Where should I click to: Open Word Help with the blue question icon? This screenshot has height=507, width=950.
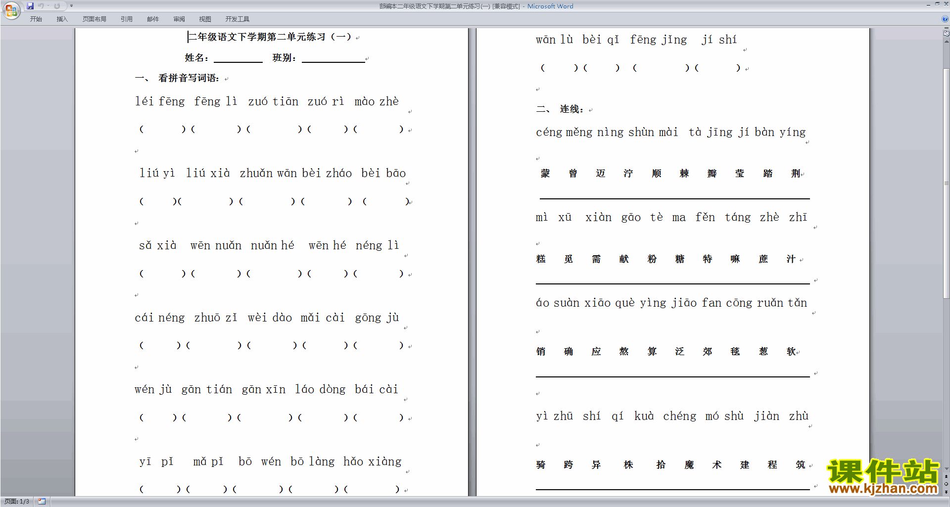(x=945, y=19)
